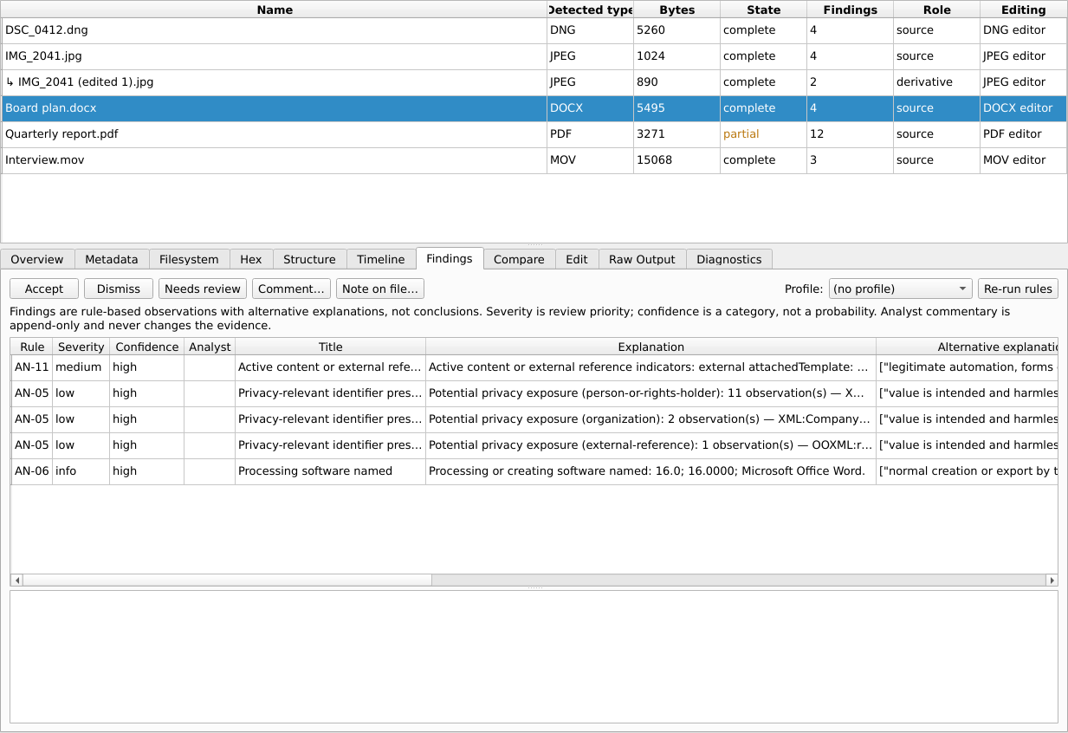Switch to the Timeline tab
1068x733 pixels.
381,259
